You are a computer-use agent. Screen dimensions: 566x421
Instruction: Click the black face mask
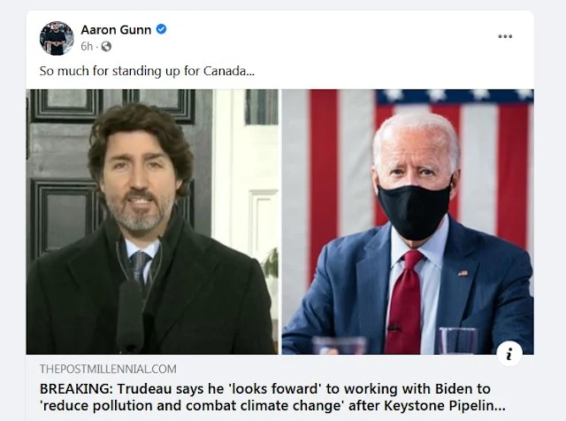coord(414,210)
